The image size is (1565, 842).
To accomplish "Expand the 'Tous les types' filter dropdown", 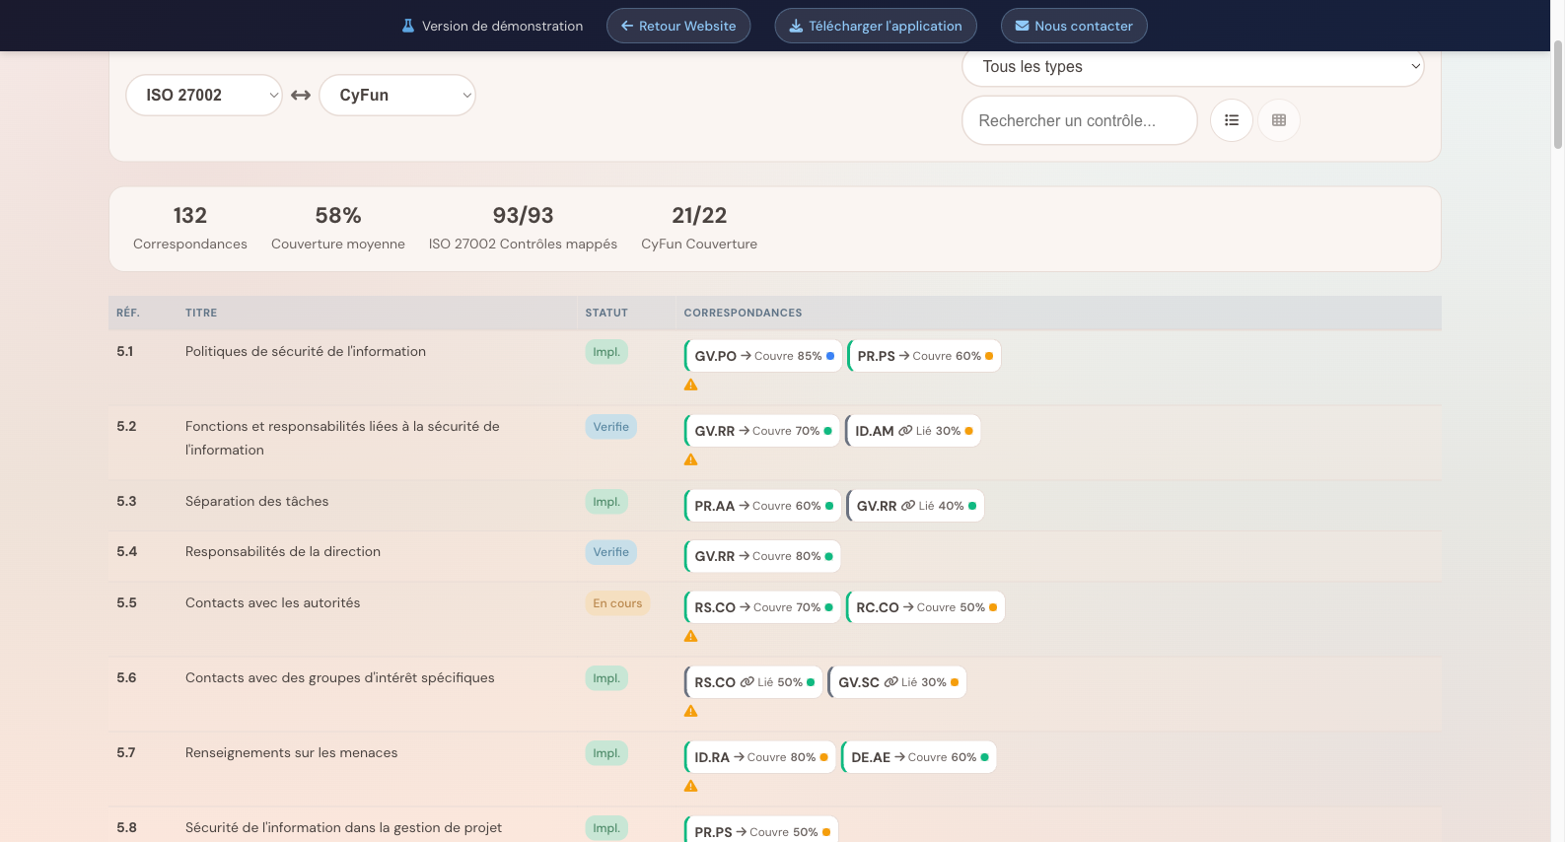I will (1192, 67).
